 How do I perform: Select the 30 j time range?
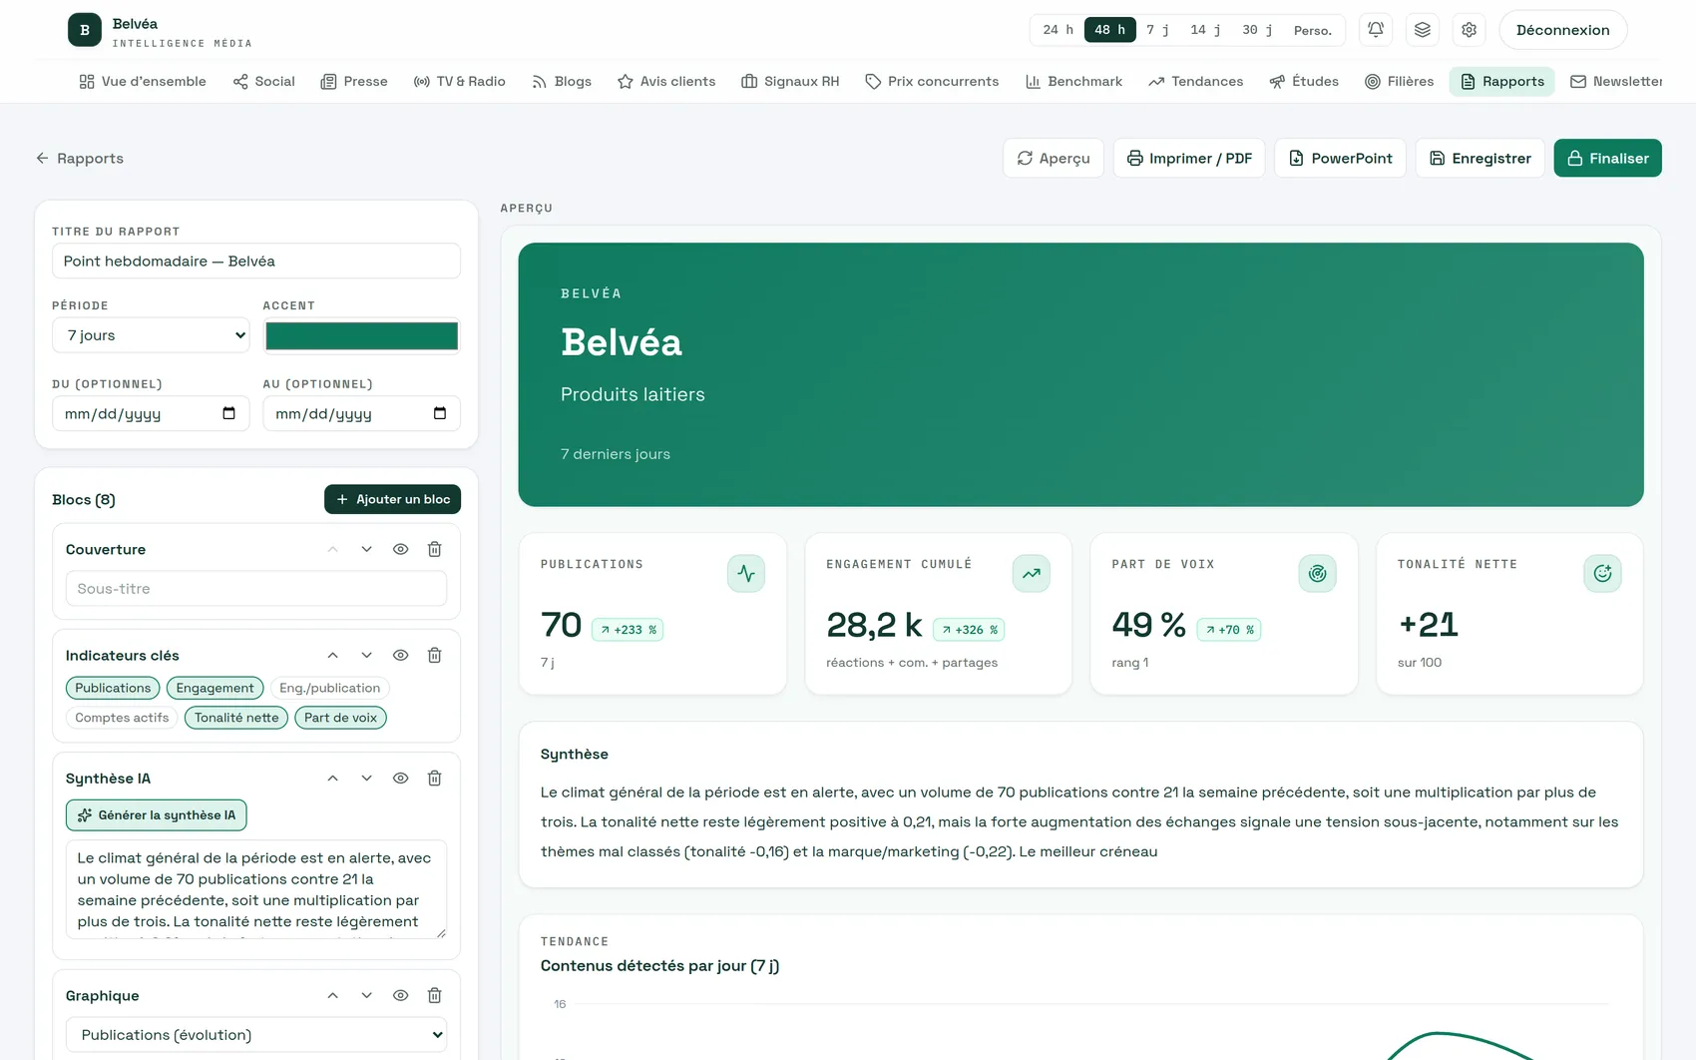coord(1258,30)
